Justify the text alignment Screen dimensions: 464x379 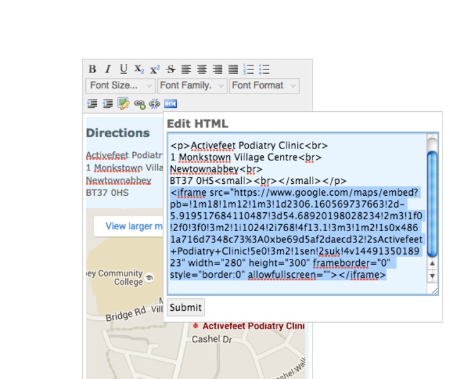[233, 69]
